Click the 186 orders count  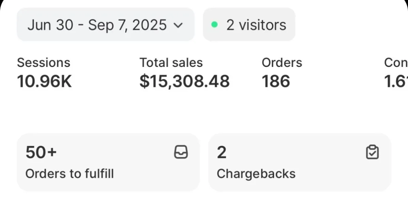click(276, 81)
